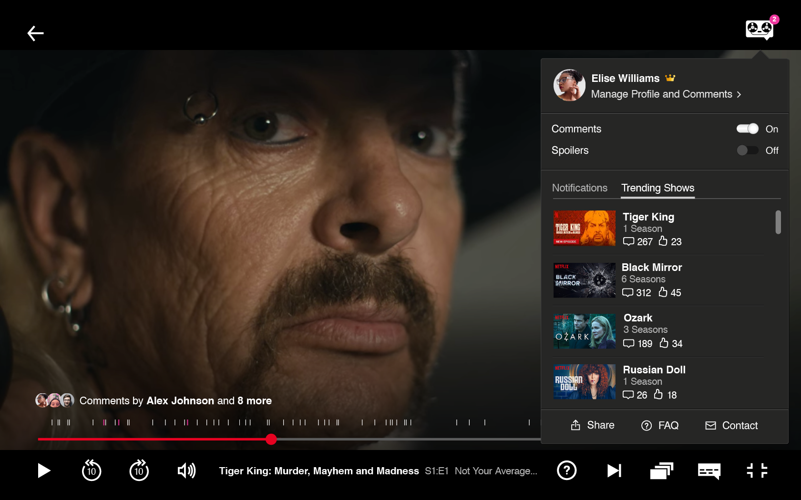Click the Contact link
The image size is (801, 500).
pos(731,425)
